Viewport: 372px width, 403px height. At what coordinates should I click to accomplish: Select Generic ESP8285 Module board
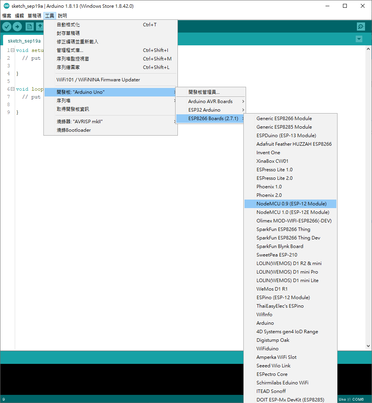(290, 127)
